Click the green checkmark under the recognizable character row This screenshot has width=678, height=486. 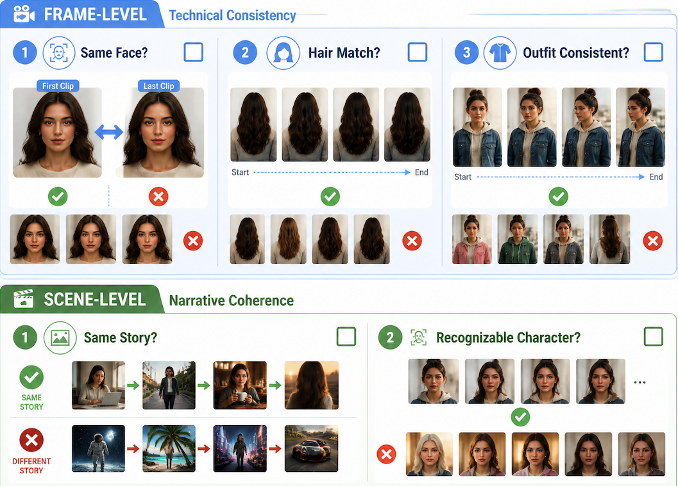(x=520, y=417)
